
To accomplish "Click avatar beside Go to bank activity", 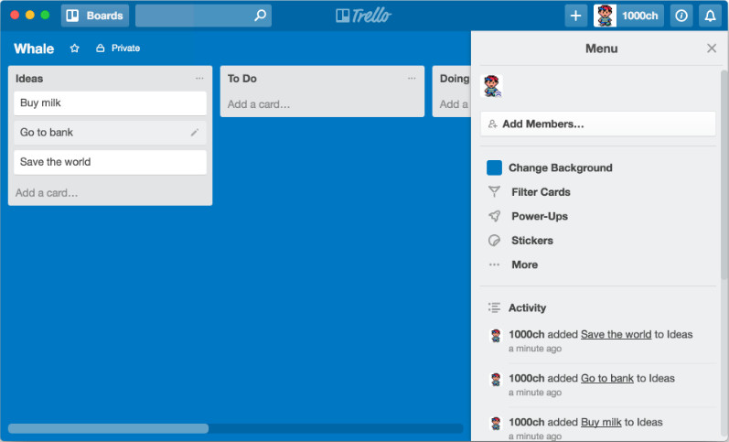I will pos(496,379).
